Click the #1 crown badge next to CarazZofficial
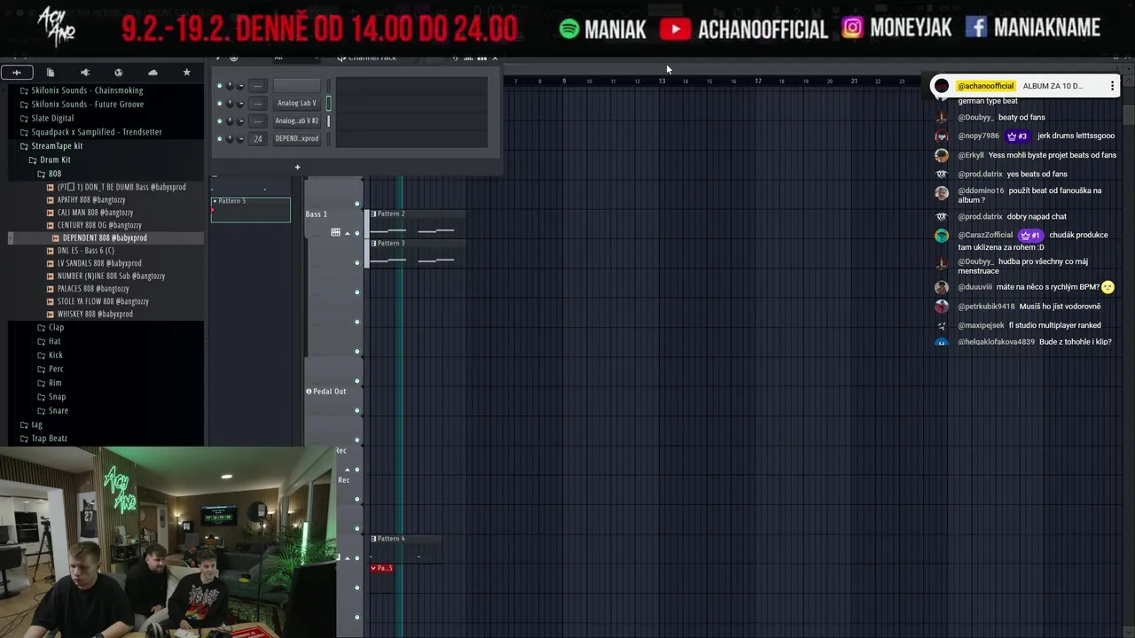1135x638 pixels. [1029, 235]
